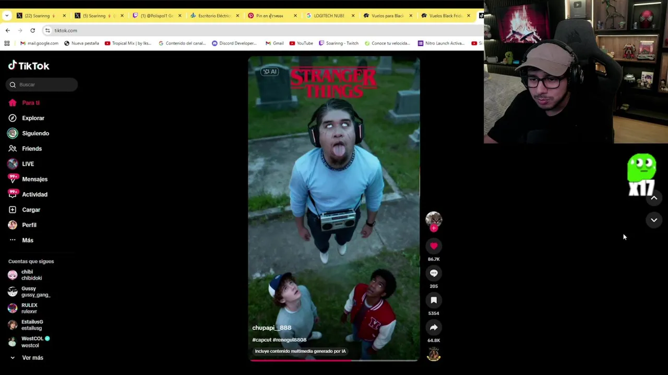Switch to Vuelos Black Friday tab
Viewport: 668px width, 375px height.
[445, 16]
